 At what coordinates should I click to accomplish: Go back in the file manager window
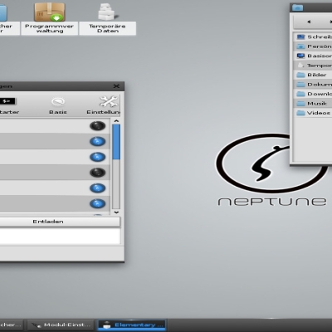coord(309,22)
